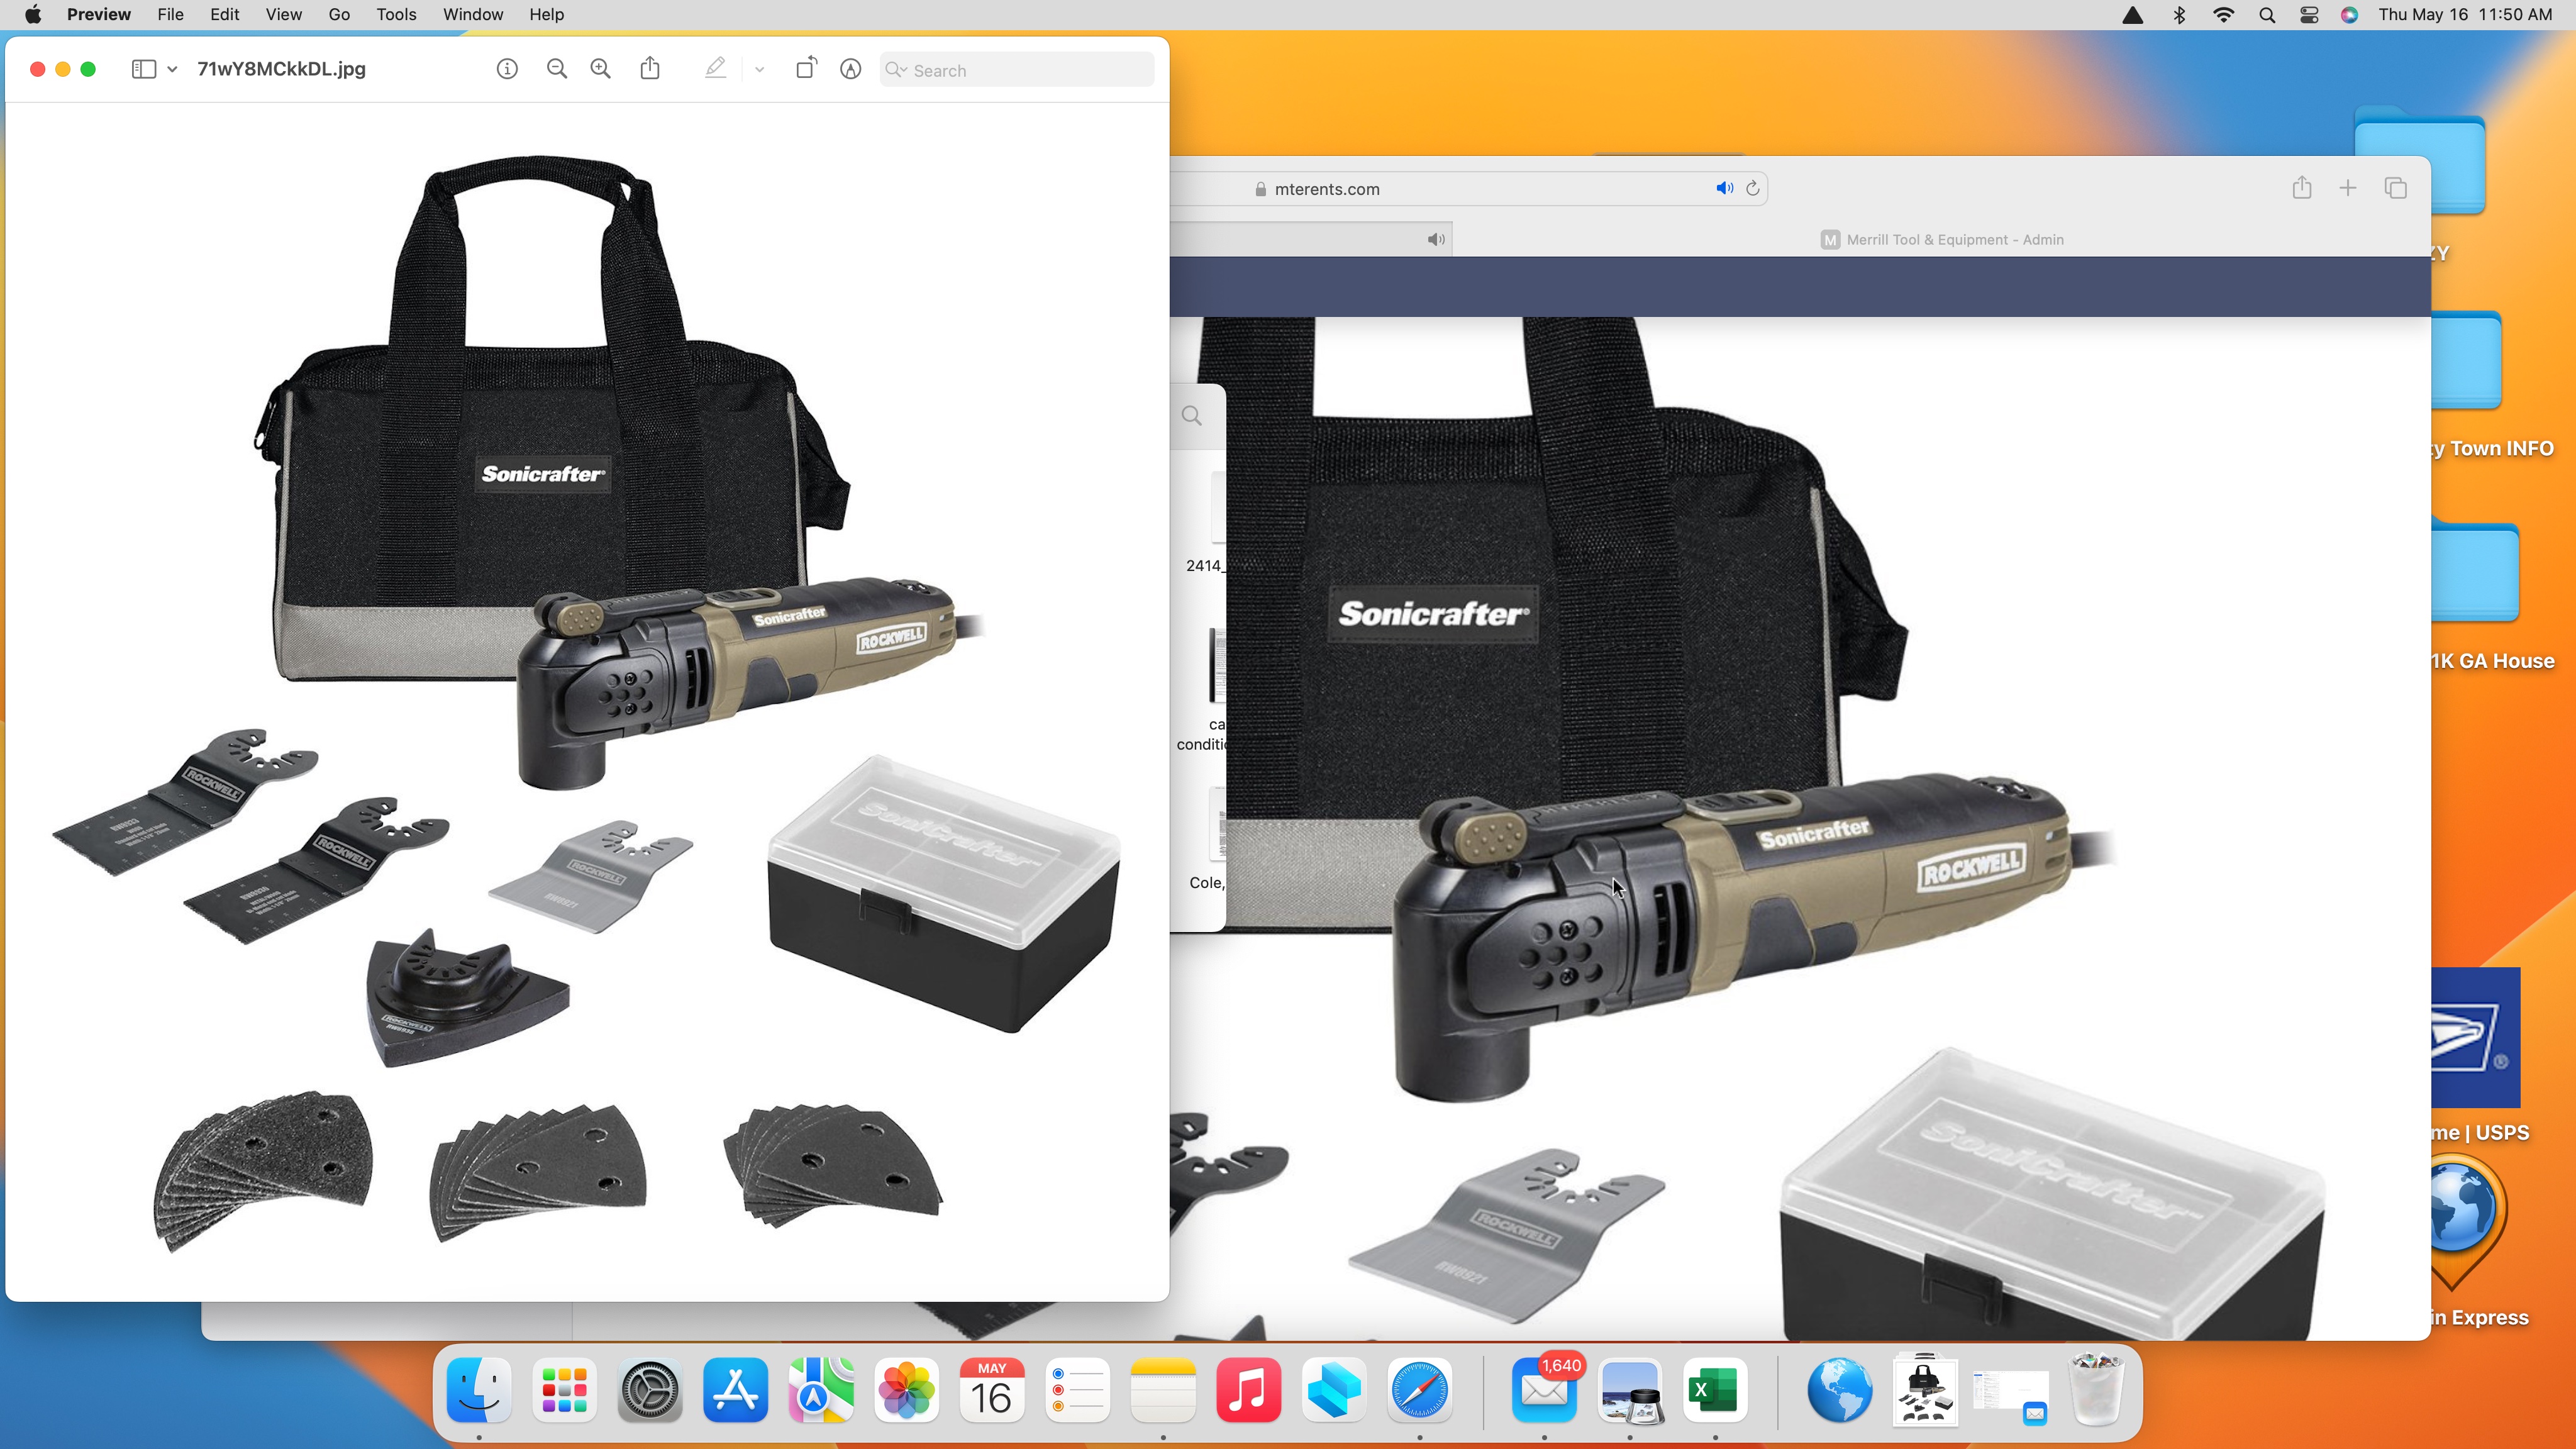
Task: Open the Trash from Dock
Action: point(2096,1390)
